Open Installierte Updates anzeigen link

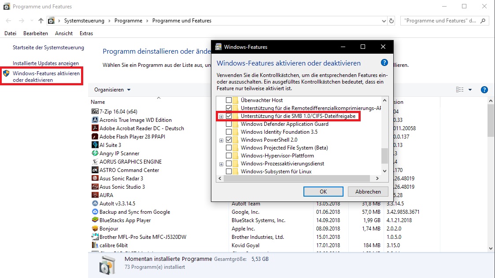[46, 63]
